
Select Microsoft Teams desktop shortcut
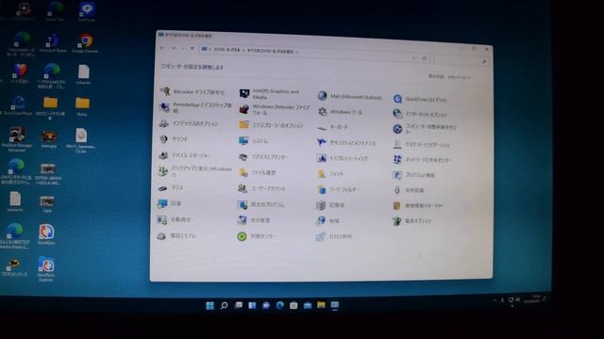53,43
